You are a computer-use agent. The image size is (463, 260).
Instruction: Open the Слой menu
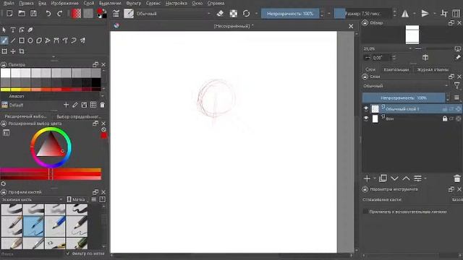pos(88,3)
